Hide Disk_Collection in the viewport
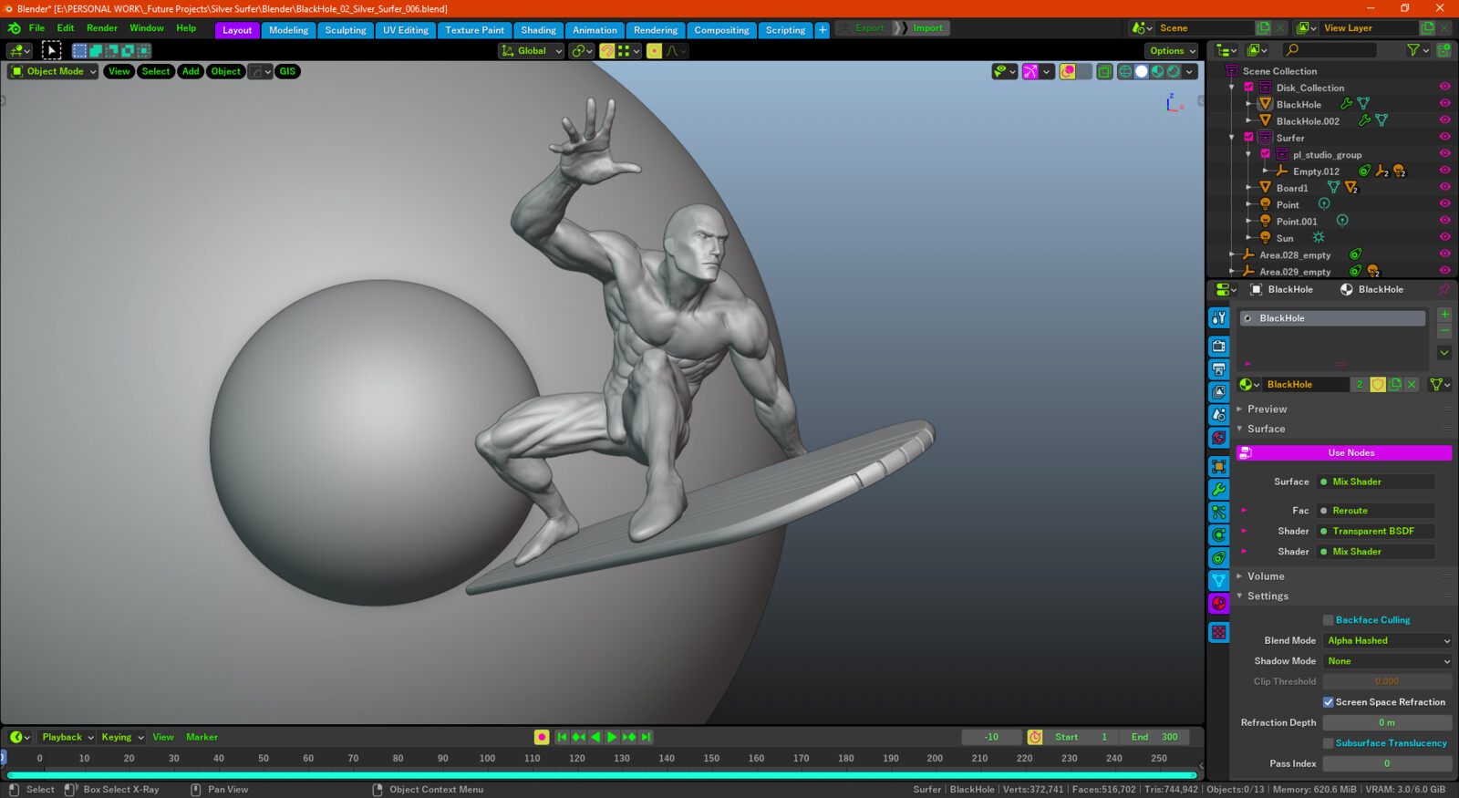This screenshot has width=1459, height=798. point(1444,88)
